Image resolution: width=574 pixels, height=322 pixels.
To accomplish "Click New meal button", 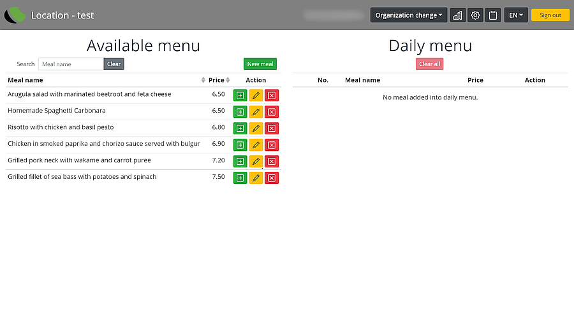I will (260, 64).
